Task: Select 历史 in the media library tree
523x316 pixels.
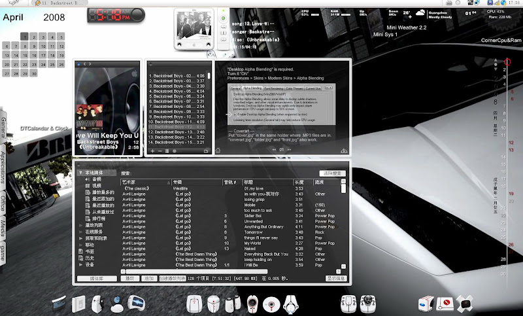Action: point(90,258)
